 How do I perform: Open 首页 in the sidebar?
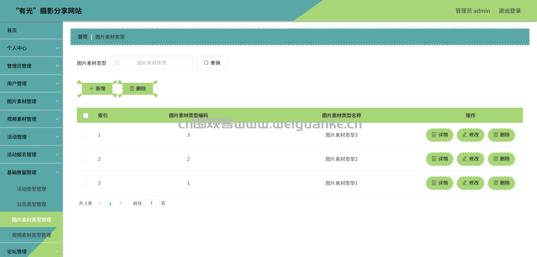[x=31, y=30]
